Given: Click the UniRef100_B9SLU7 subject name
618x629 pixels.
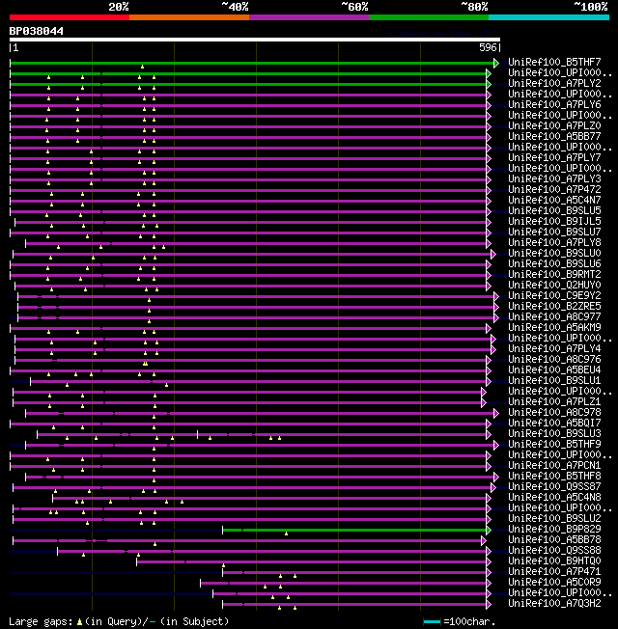Looking at the screenshot, I should tap(554, 232).
